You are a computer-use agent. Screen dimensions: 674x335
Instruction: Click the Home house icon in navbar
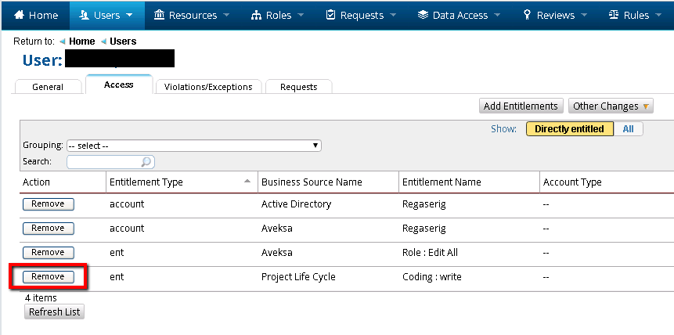pyautogui.click(x=20, y=15)
